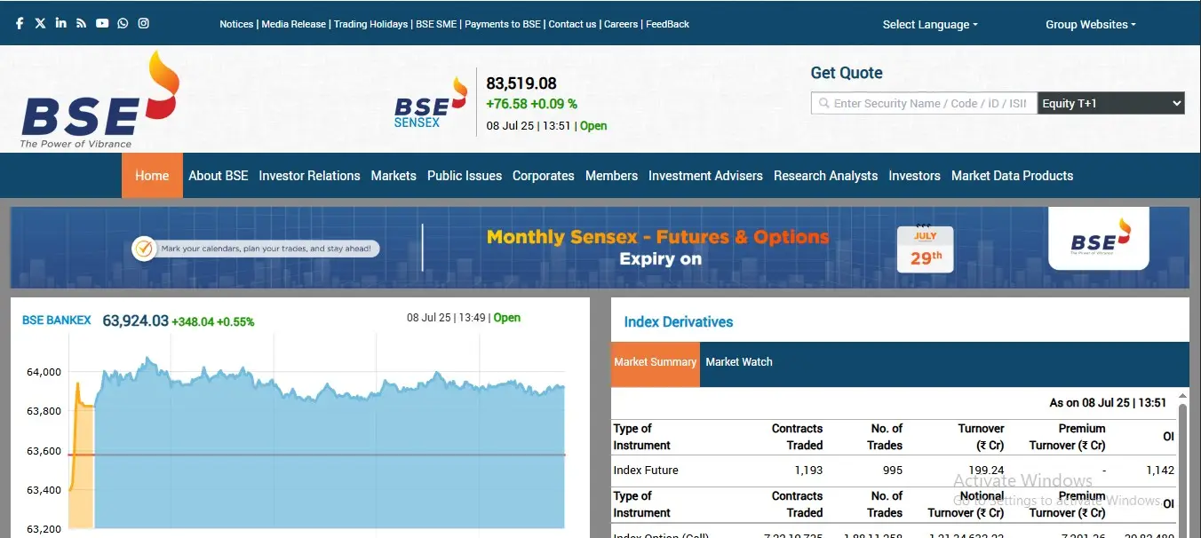Open the Instagram icon
Image resolution: width=1201 pixels, height=538 pixels.
[143, 22]
